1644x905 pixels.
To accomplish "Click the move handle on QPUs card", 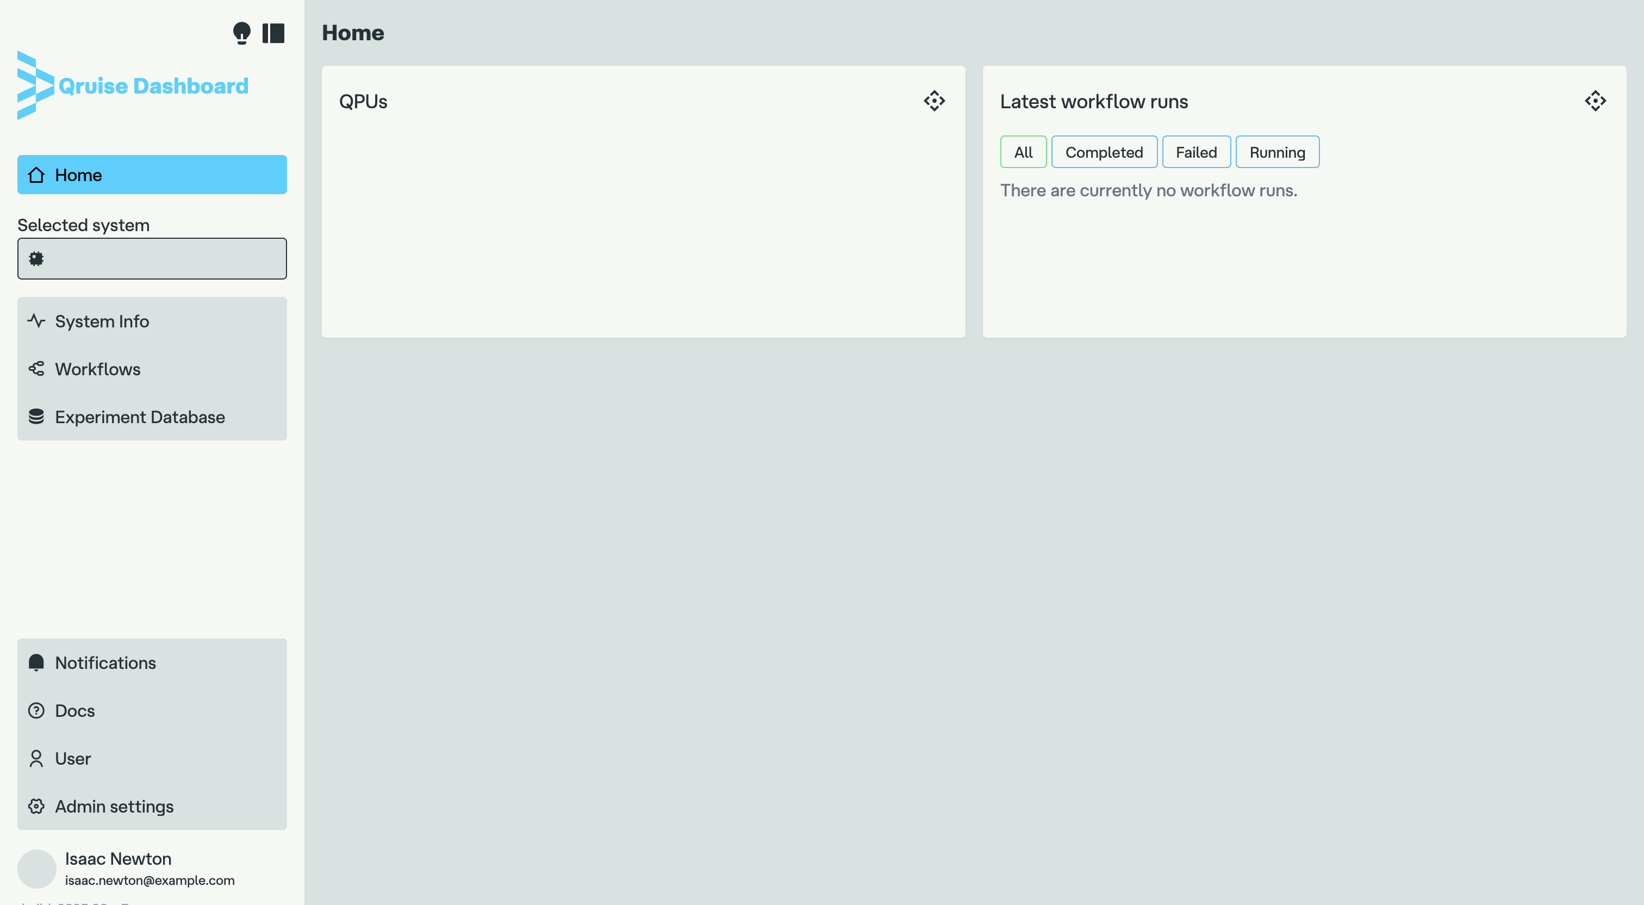I will point(935,101).
